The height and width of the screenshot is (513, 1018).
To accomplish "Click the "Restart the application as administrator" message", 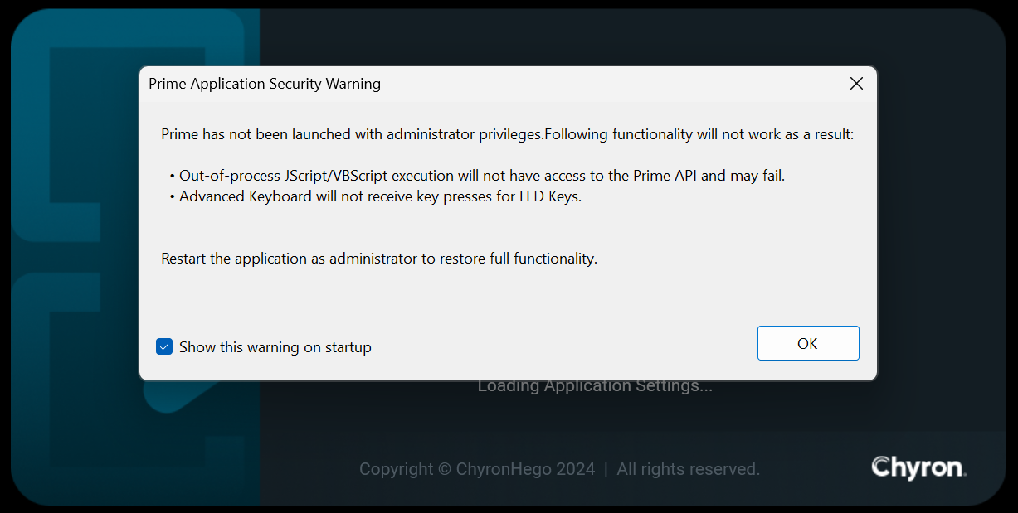I will 378,259.
